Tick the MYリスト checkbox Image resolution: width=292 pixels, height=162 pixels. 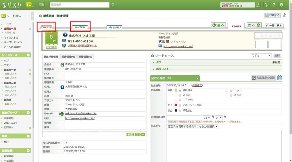[x=43, y=27]
